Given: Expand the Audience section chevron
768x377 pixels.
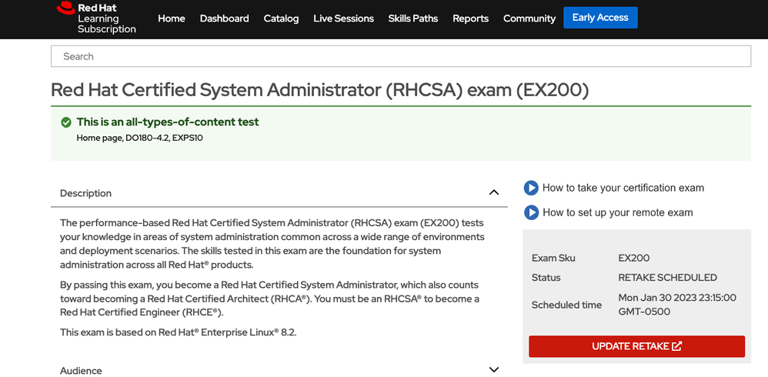Looking at the screenshot, I should click(x=494, y=370).
